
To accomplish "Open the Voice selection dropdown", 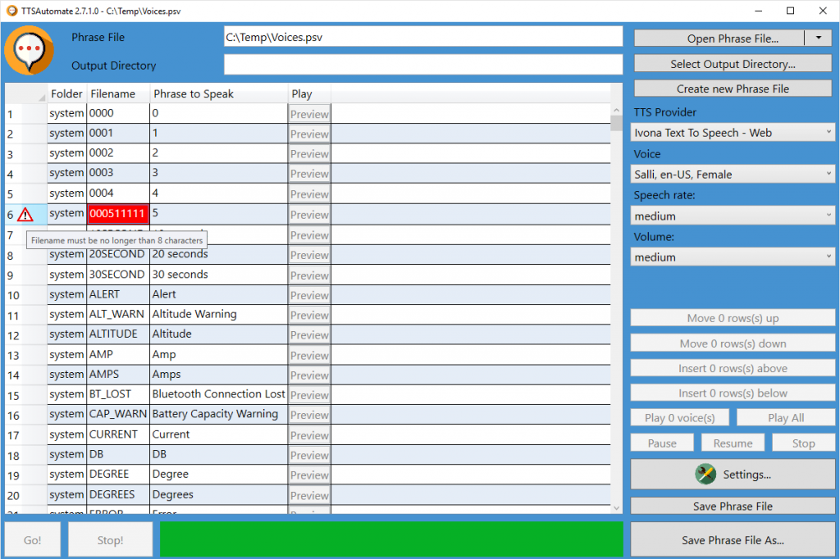I will click(733, 174).
